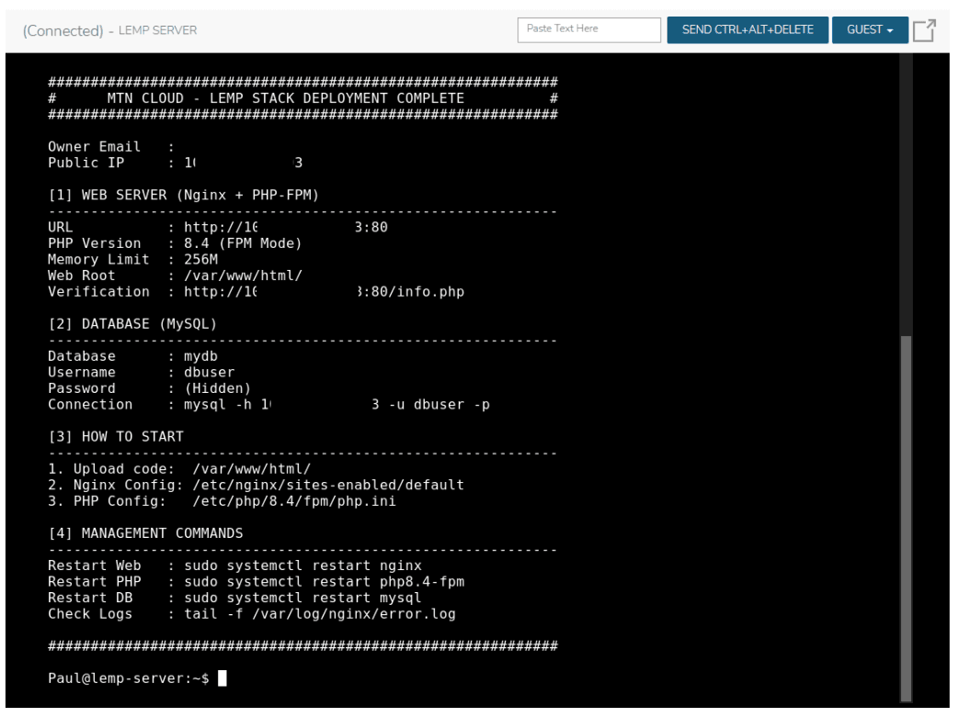This screenshot has width=957, height=717.
Task: Click the LEMP SERVER connection title
Action: 157,30
